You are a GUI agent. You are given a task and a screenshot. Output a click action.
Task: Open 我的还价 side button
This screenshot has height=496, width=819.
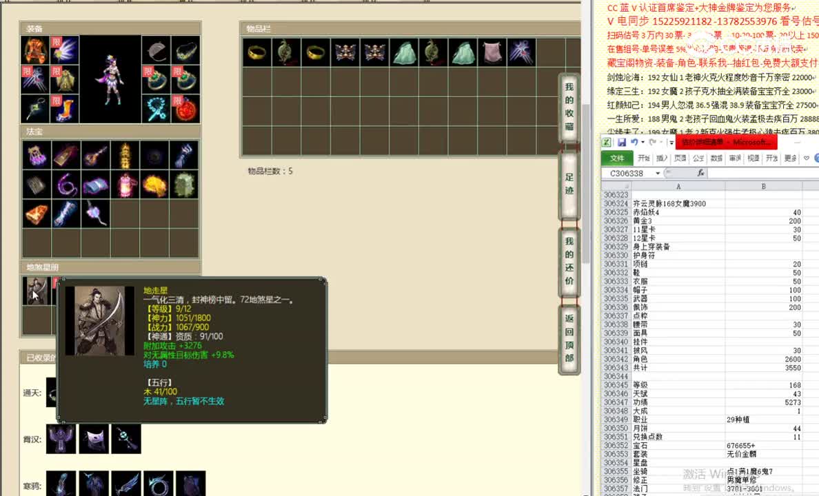click(569, 261)
